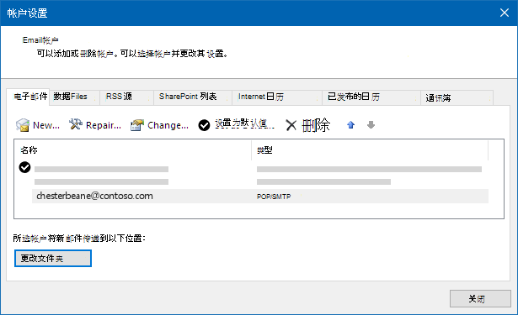Switch to the 数据Files tab
Viewport: 518px width, 315px height.
click(x=75, y=97)
